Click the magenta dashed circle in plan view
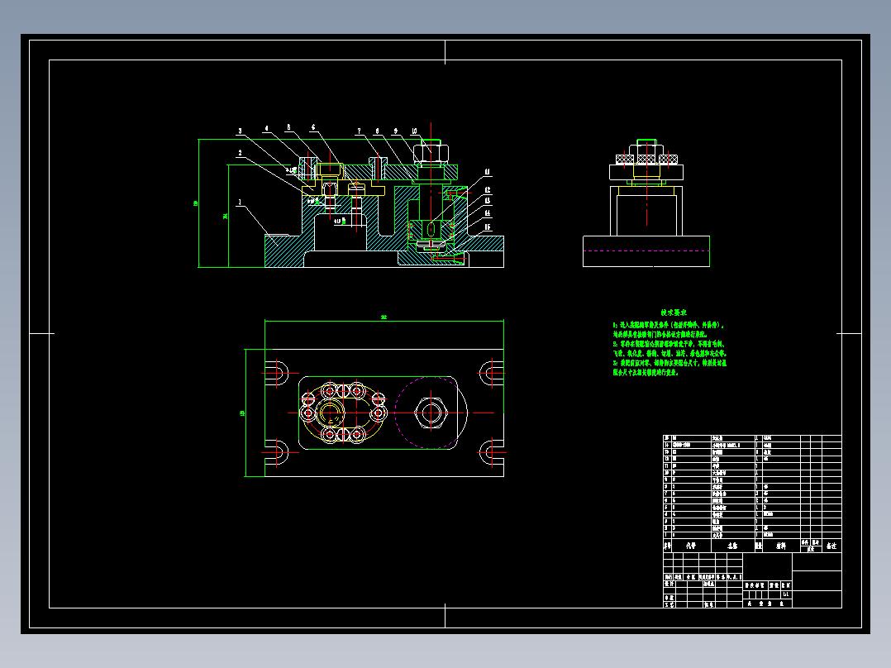 tap(431, 413)
